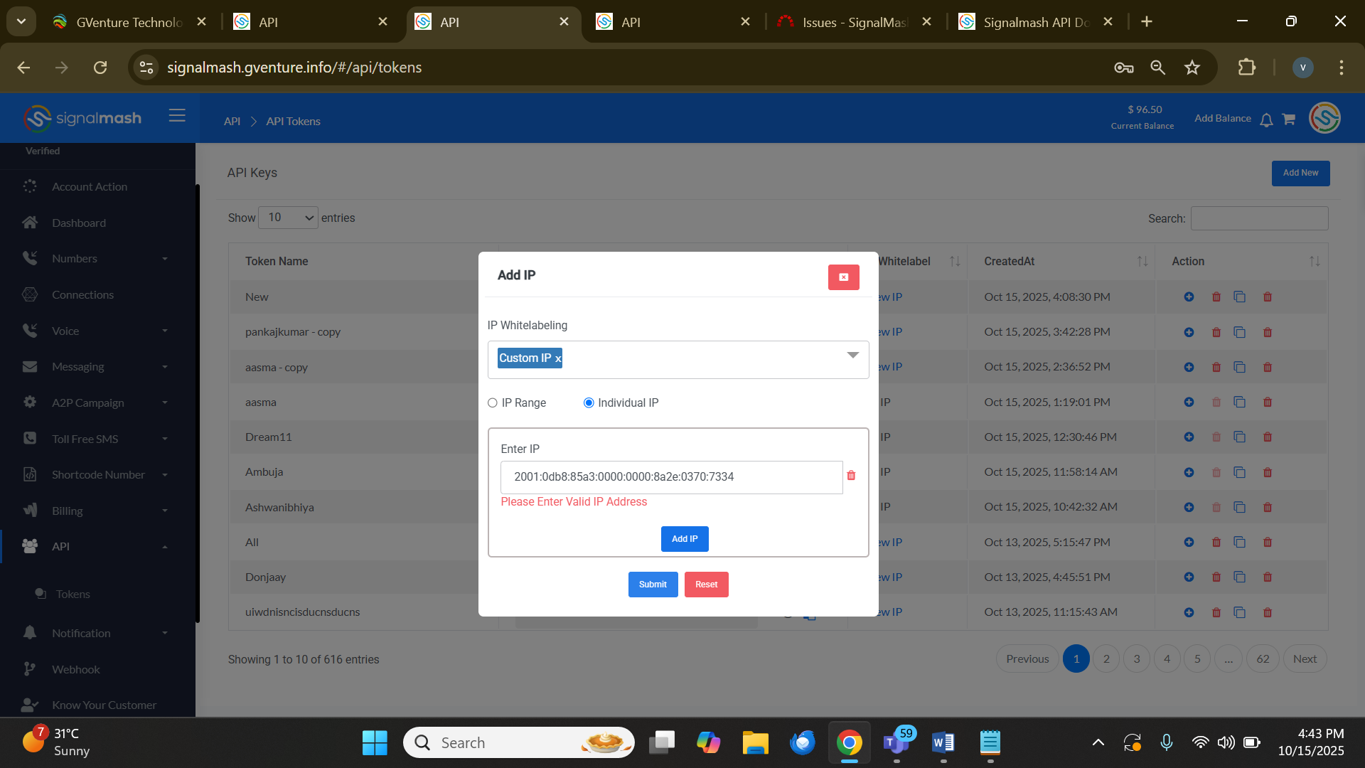1365x768 pixels.
Task: Open Microsoft Word from the taskbar
Action: click(943, 743)
